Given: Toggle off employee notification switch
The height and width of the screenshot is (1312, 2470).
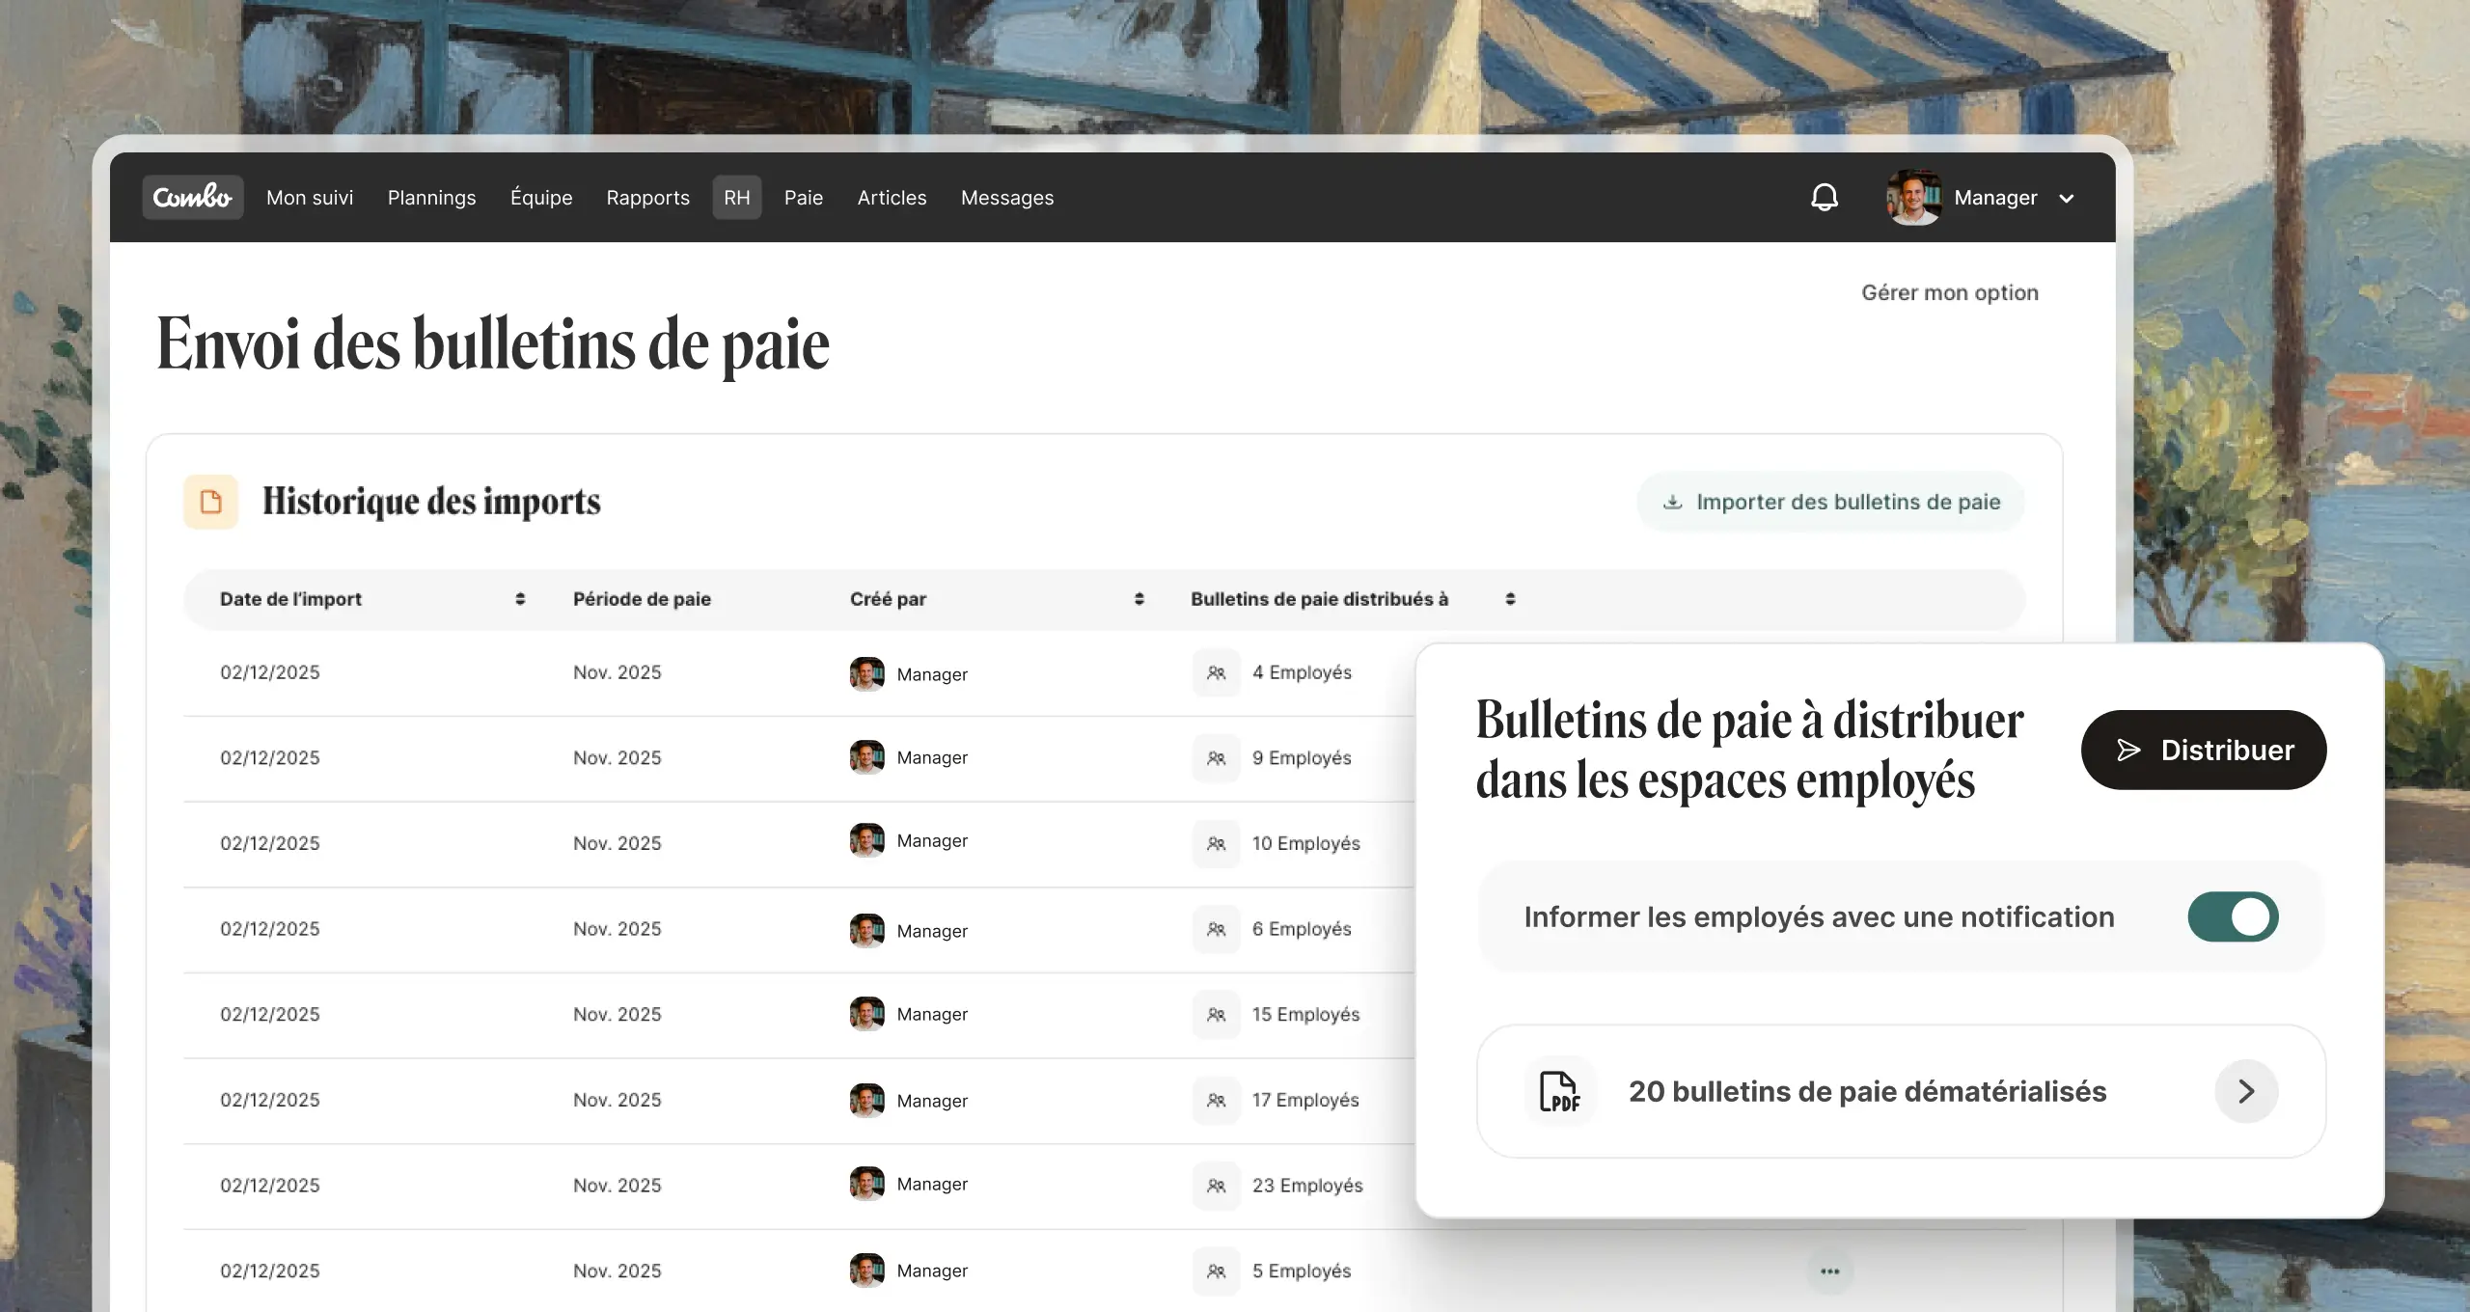Looking at the screenshot, I should click(x=2233, y=916).
